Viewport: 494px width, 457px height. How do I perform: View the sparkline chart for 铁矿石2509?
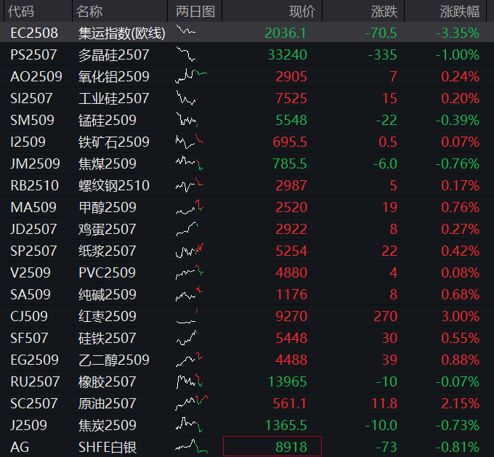[190, 142]
